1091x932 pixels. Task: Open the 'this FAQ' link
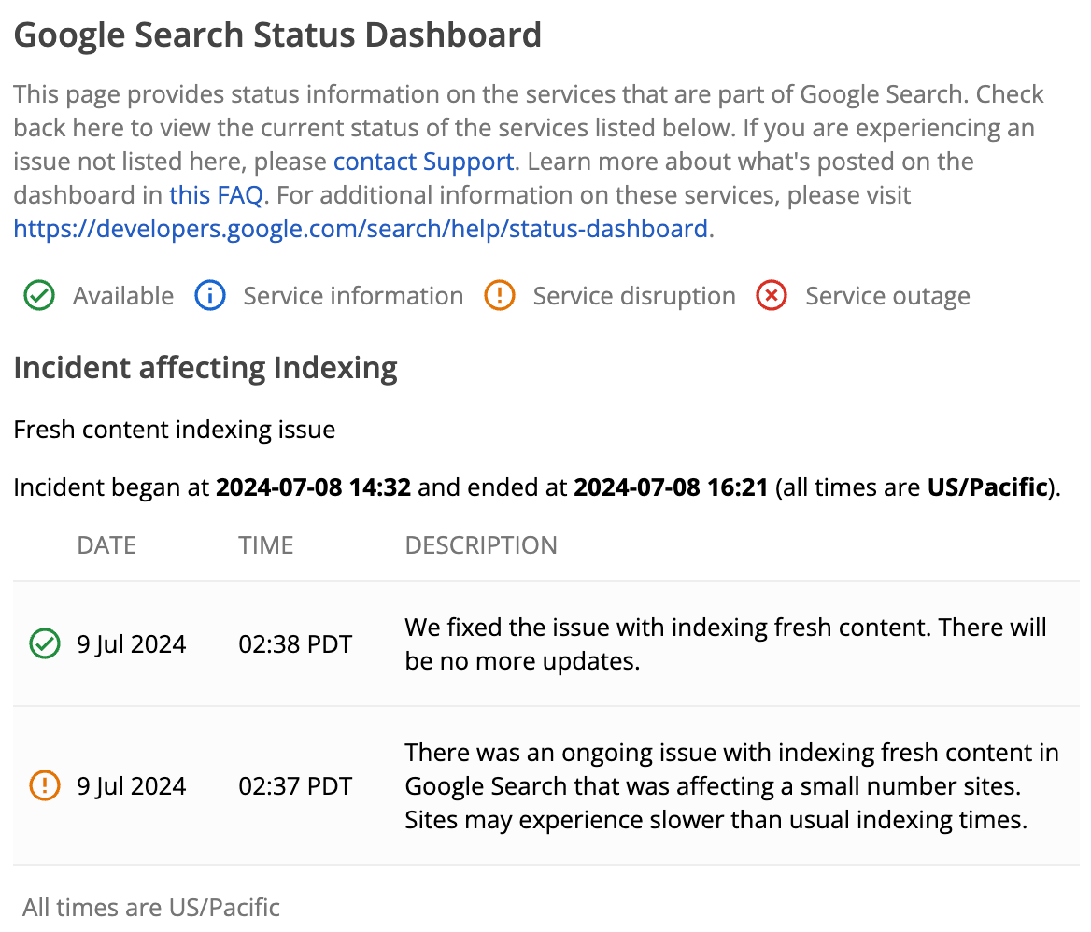tap(217, 195)
